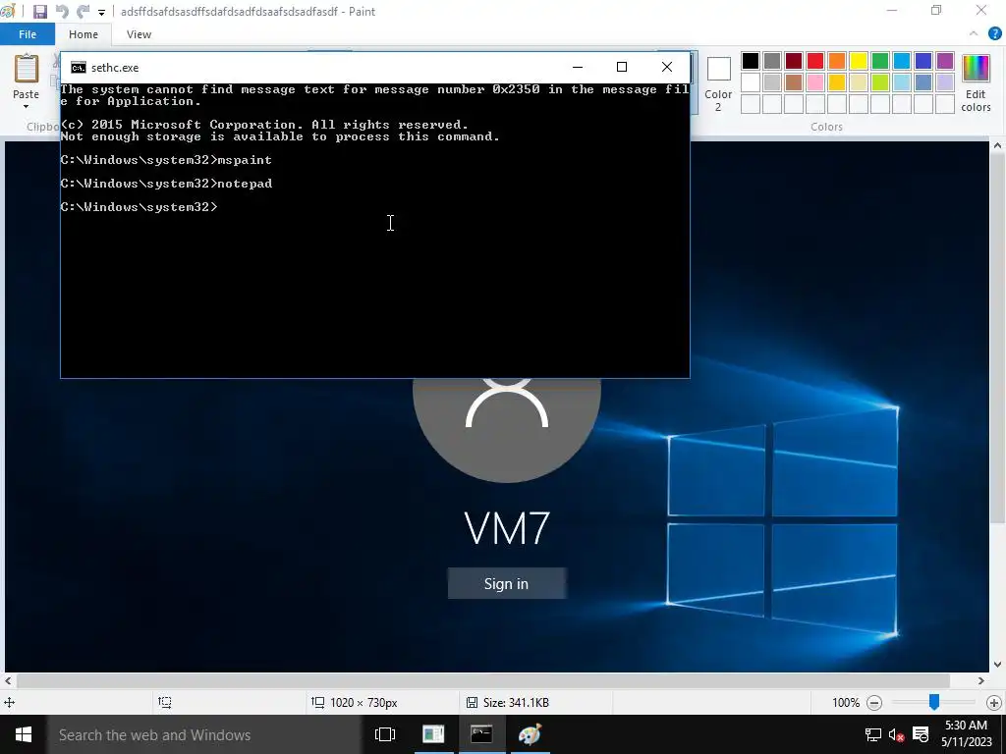
Task: Click the 'Search the web and Windows' box
Action: click(204, 734)
